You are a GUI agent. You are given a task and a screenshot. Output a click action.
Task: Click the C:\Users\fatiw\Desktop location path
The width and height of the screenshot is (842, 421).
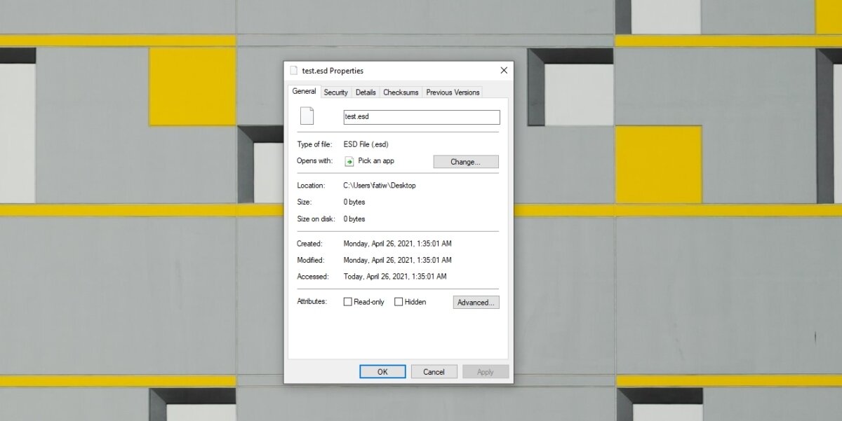379,186
